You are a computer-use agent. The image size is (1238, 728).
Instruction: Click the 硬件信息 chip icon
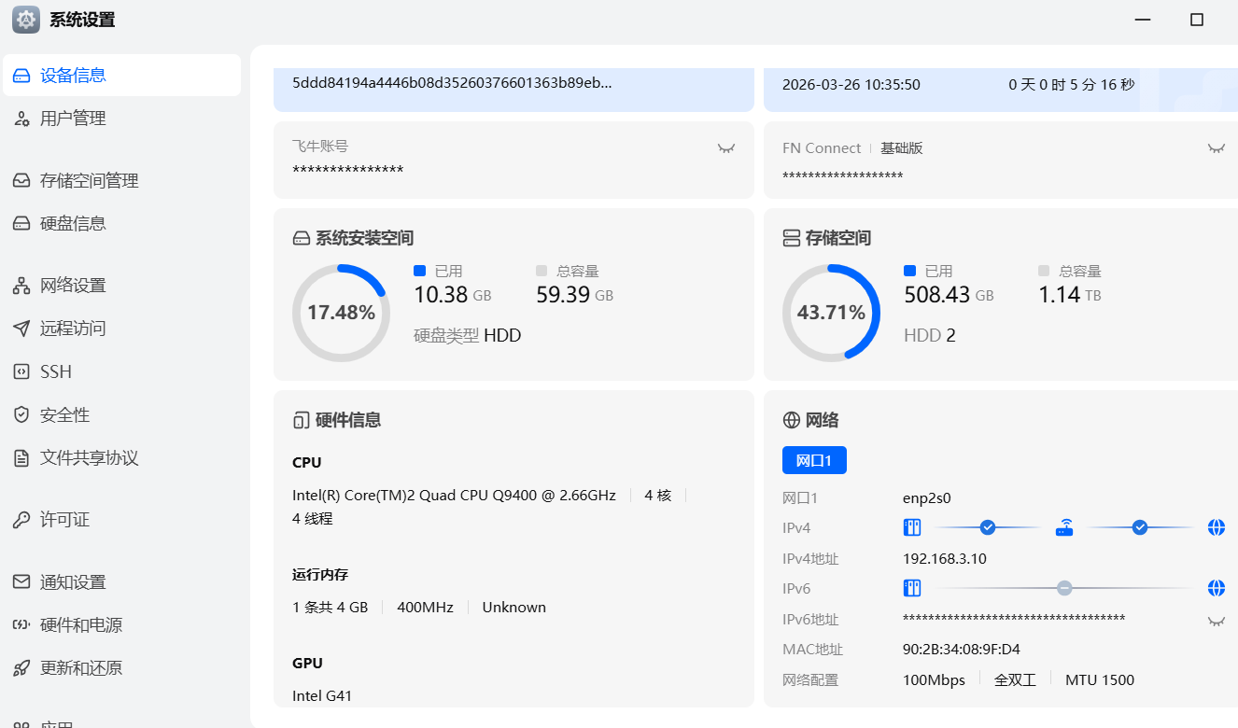(x=300, y=420)
